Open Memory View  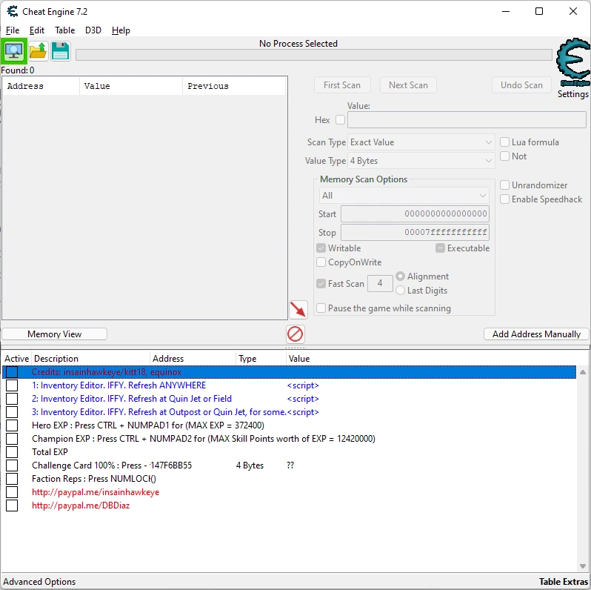pyautogui.click(x=55, y=334)
